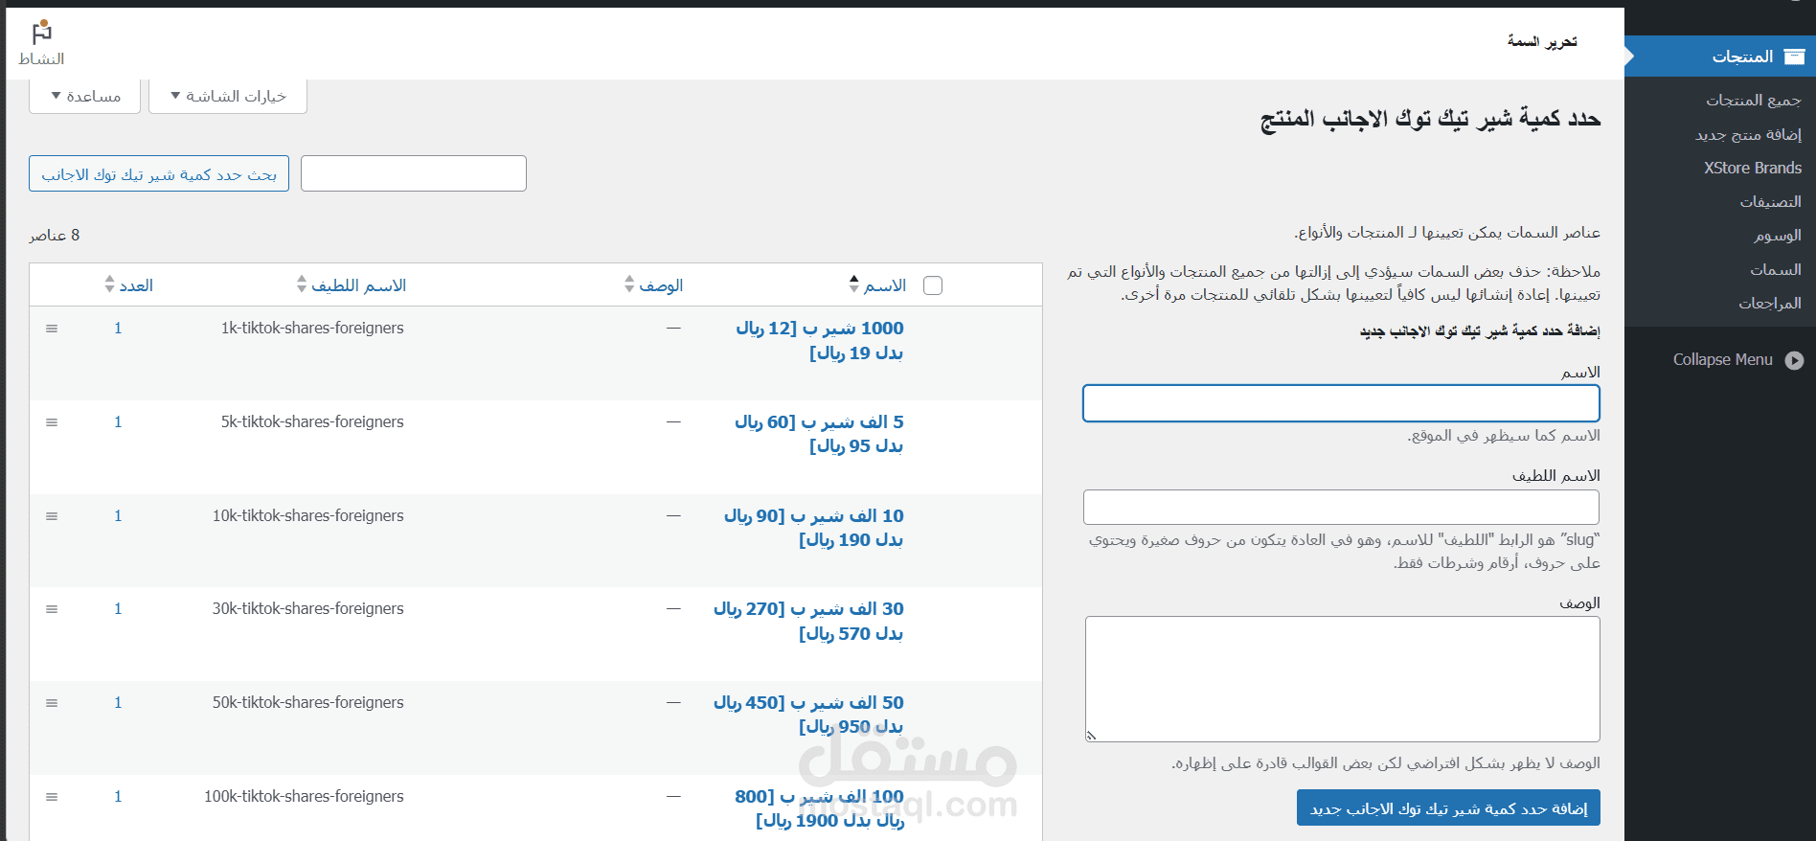Click count link for 100k-tiktok-shares-foreigners

tap(118, 797)
